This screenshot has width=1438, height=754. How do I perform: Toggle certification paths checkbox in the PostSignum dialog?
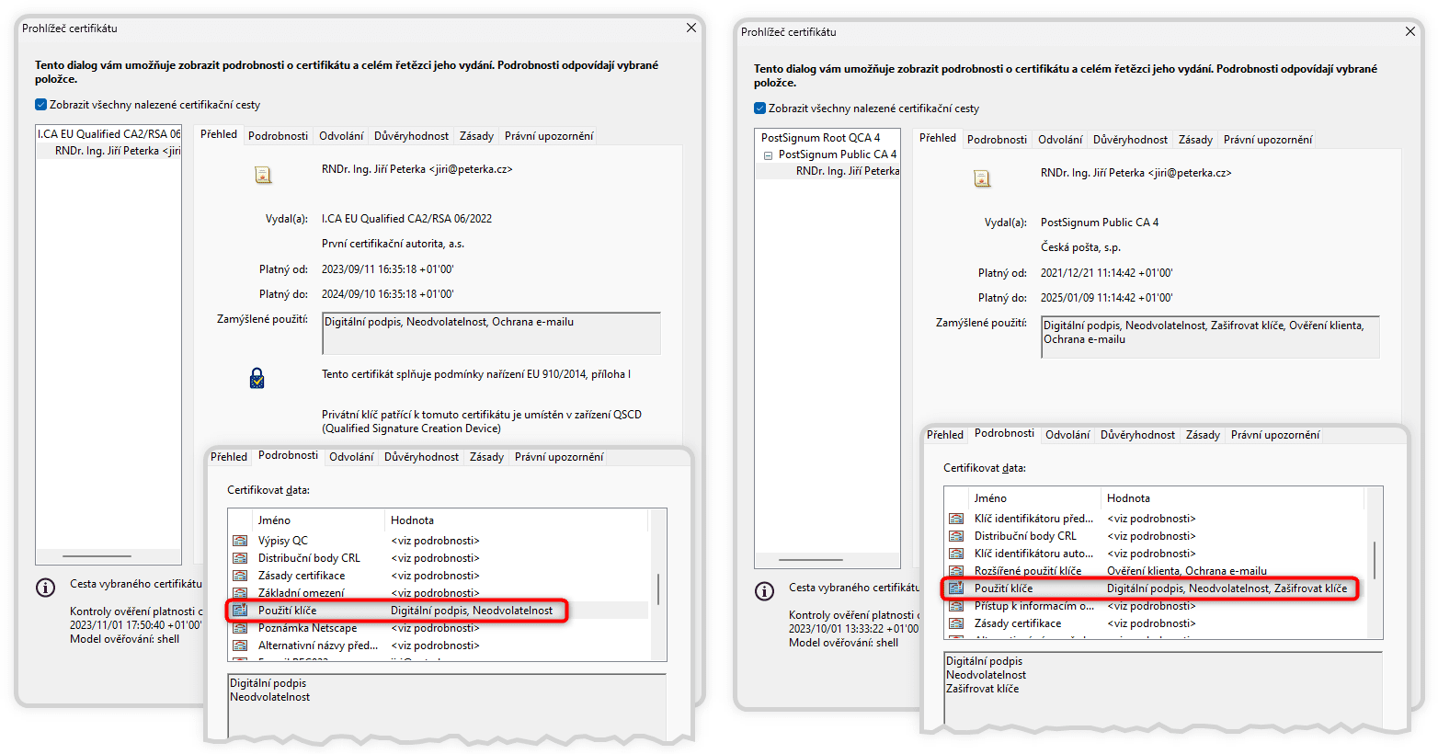click(x=759, y=109)
